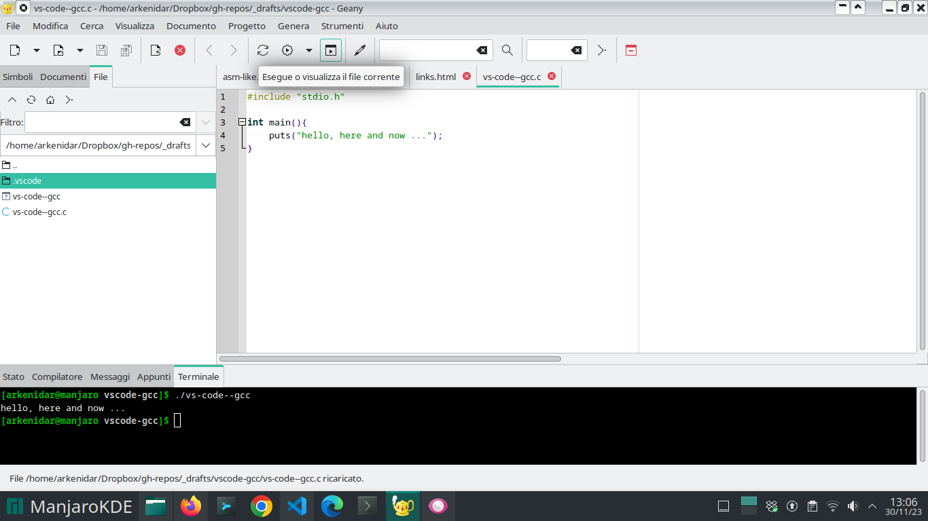Compile the current file toolbar icon

[263, 50]
